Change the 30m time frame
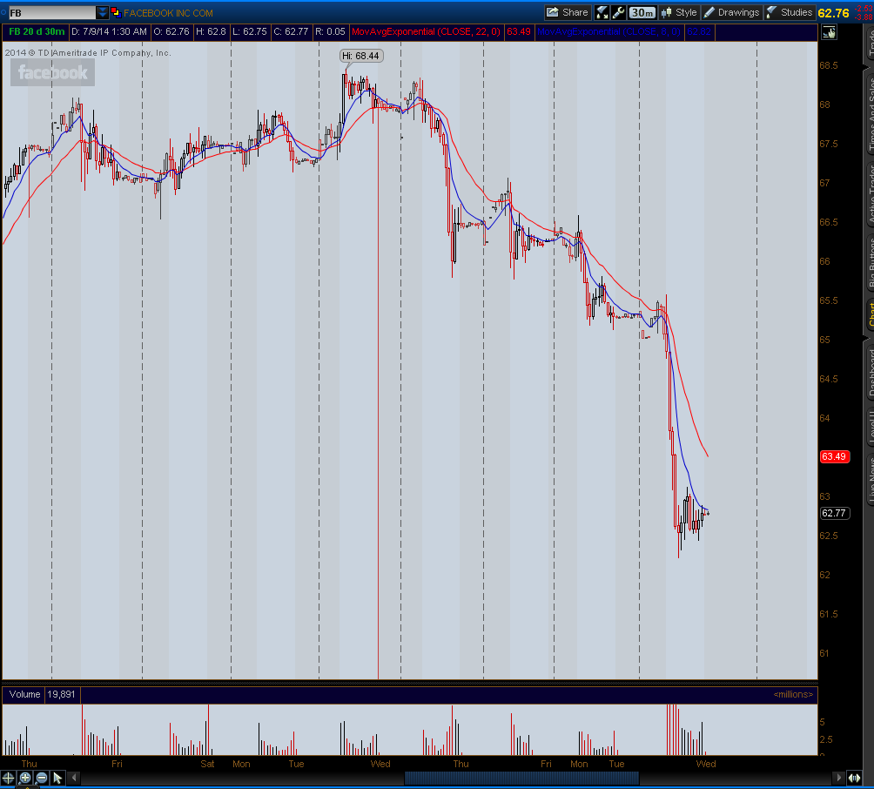 tap(642, 12)
